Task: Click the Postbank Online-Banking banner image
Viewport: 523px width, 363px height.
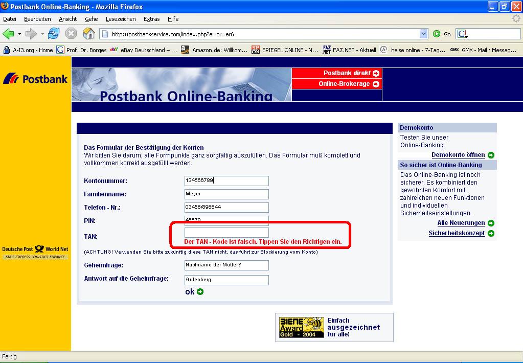Action: 181,85
